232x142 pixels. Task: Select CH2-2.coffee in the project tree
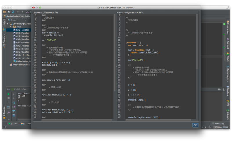(21, 33)
